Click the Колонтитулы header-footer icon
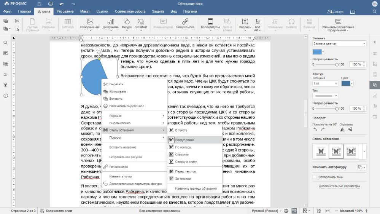 point(210,22)
